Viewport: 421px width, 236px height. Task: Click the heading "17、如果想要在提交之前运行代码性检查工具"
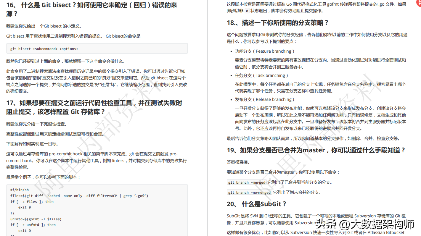(x=94, y=107)
